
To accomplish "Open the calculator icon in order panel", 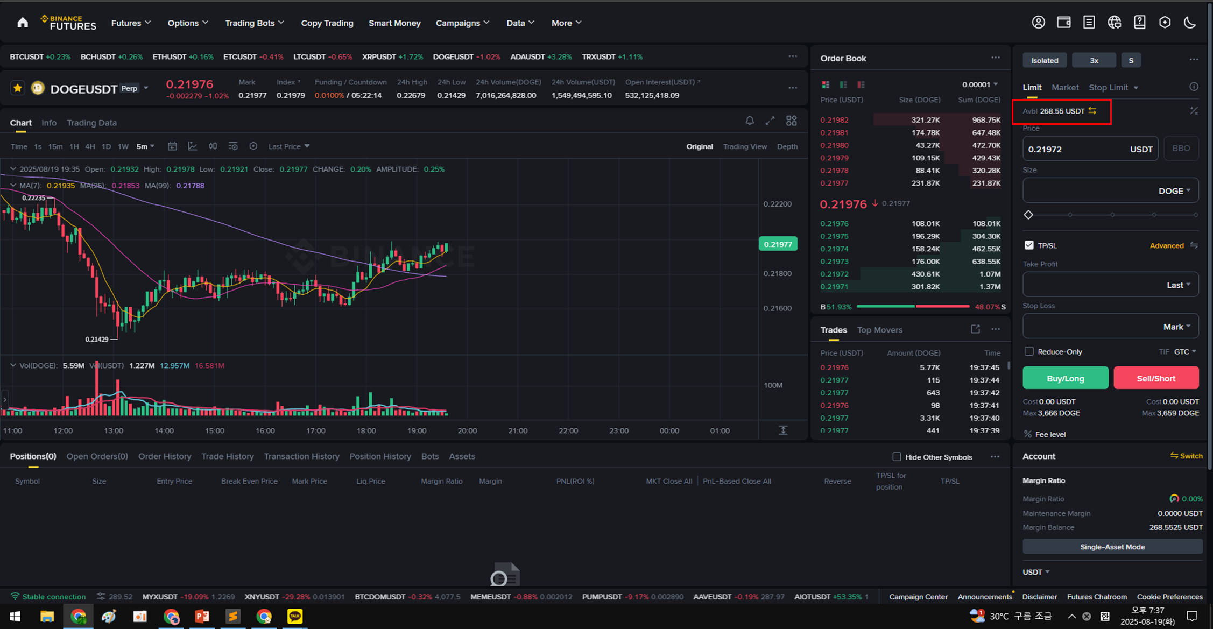I will click(x=1194, y=111).
